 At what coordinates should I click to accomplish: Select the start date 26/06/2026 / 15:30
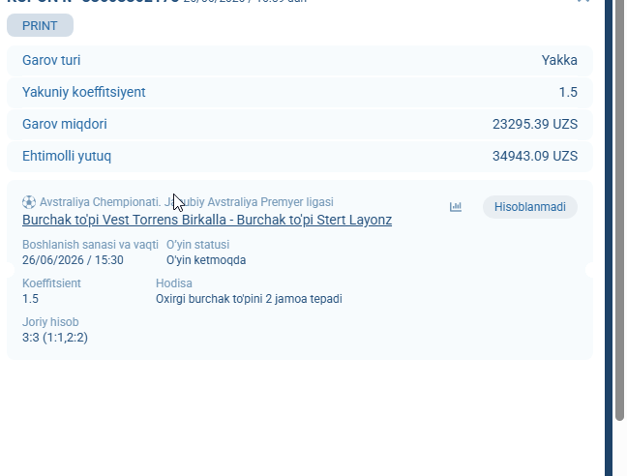point(73,260)
